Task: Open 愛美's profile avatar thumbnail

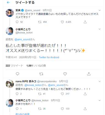Action: click(10, 13)
